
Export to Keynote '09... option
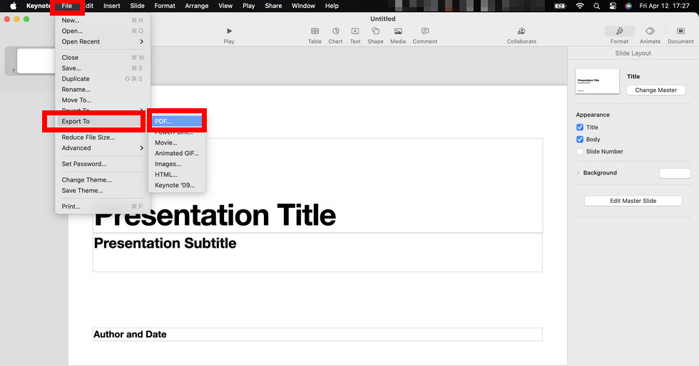tap(177, 185)
